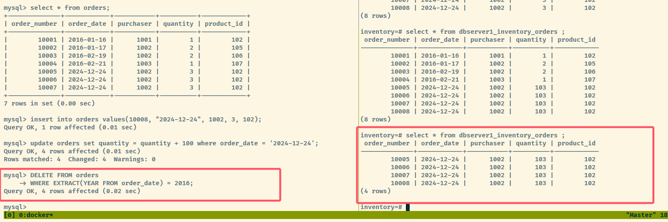
Task: Click the cursor at the last inventory=# prompt
Action: tap(407, 207)
